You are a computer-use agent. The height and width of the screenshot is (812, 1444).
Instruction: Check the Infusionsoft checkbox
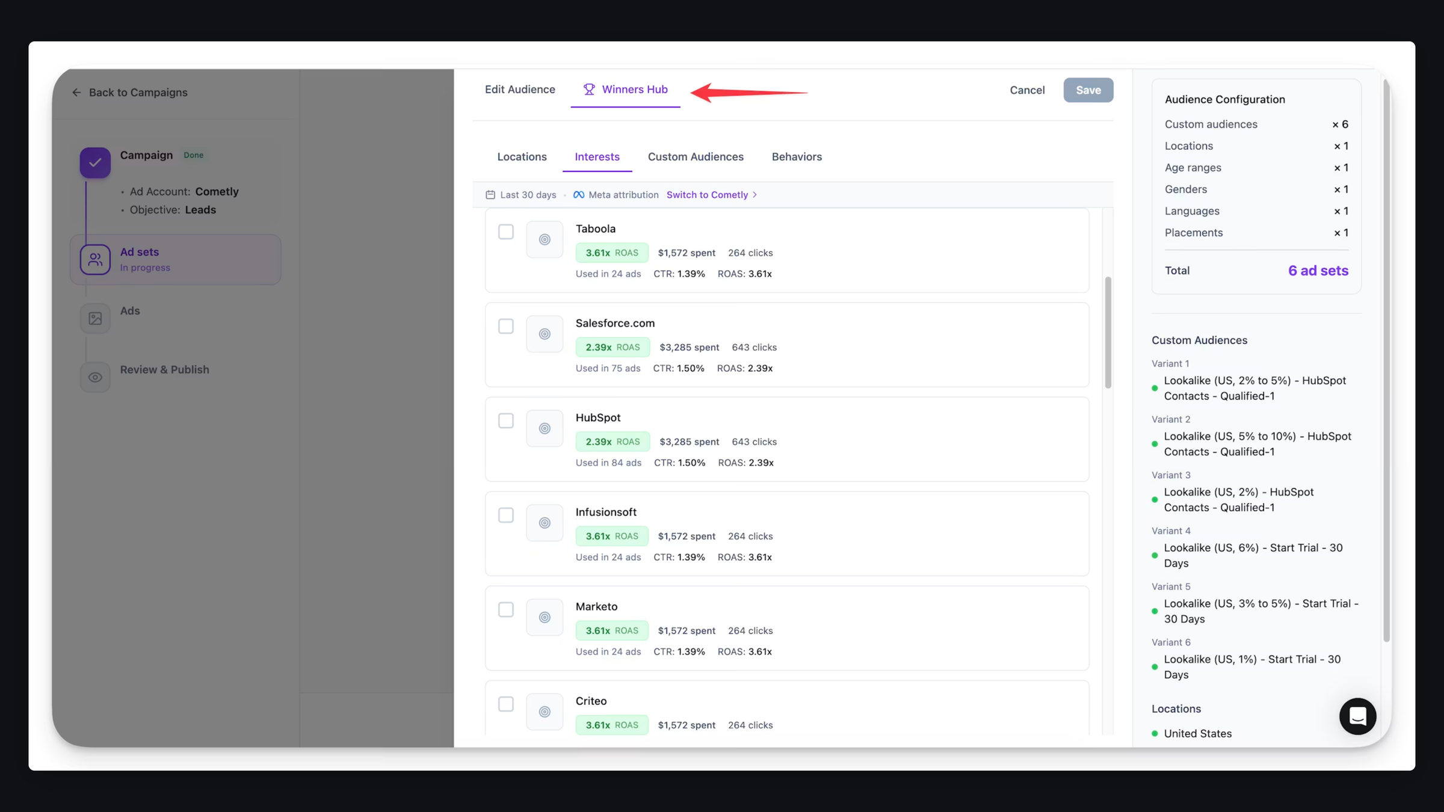tap(506, 515)
